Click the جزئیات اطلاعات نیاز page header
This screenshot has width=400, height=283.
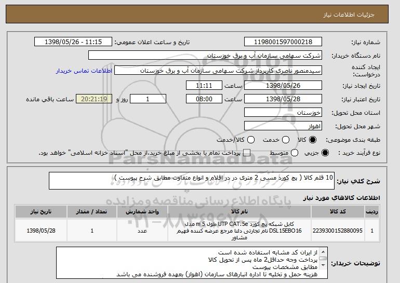pyautogui.click(x=349, y=15)
